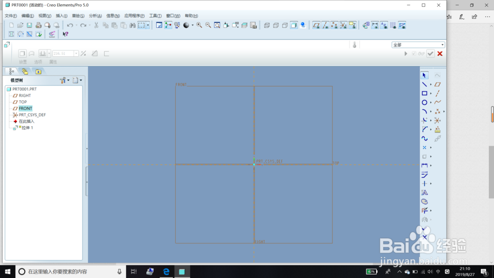Click the Windows Start button
Screen dimensions: 494x278
(x=7, y=272)
